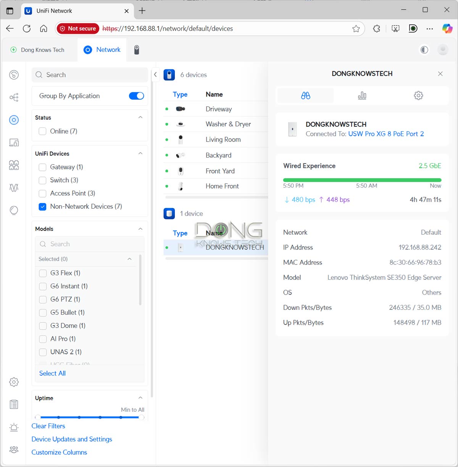Screen dimensions: 458x467
Task: Collapse the Models filter section
Action: click(140, 229)
